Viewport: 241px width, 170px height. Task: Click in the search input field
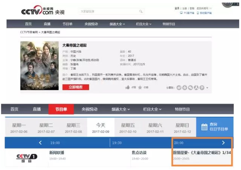tap(111, 11)
